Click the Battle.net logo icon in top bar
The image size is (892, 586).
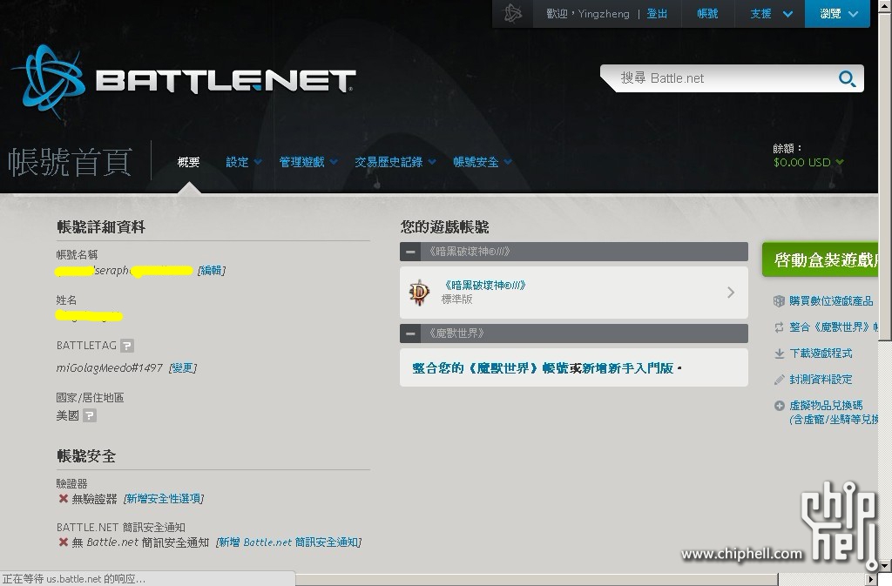[x=512, y=13]
